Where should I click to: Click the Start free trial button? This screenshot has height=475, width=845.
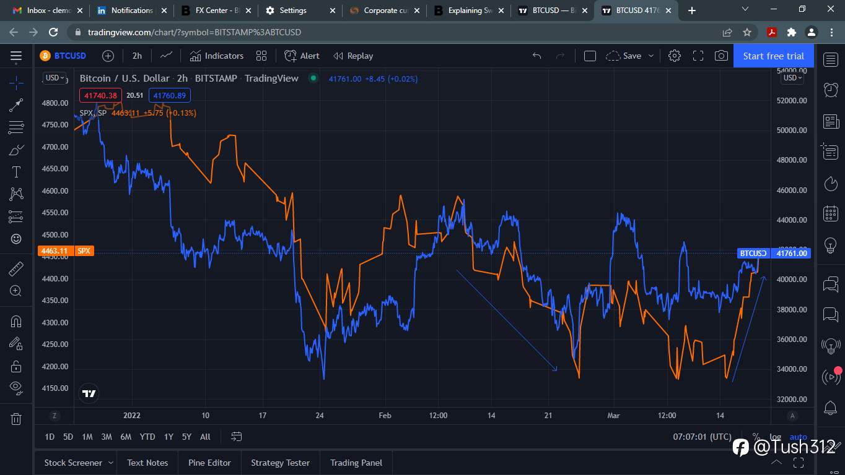click(773, 56)
